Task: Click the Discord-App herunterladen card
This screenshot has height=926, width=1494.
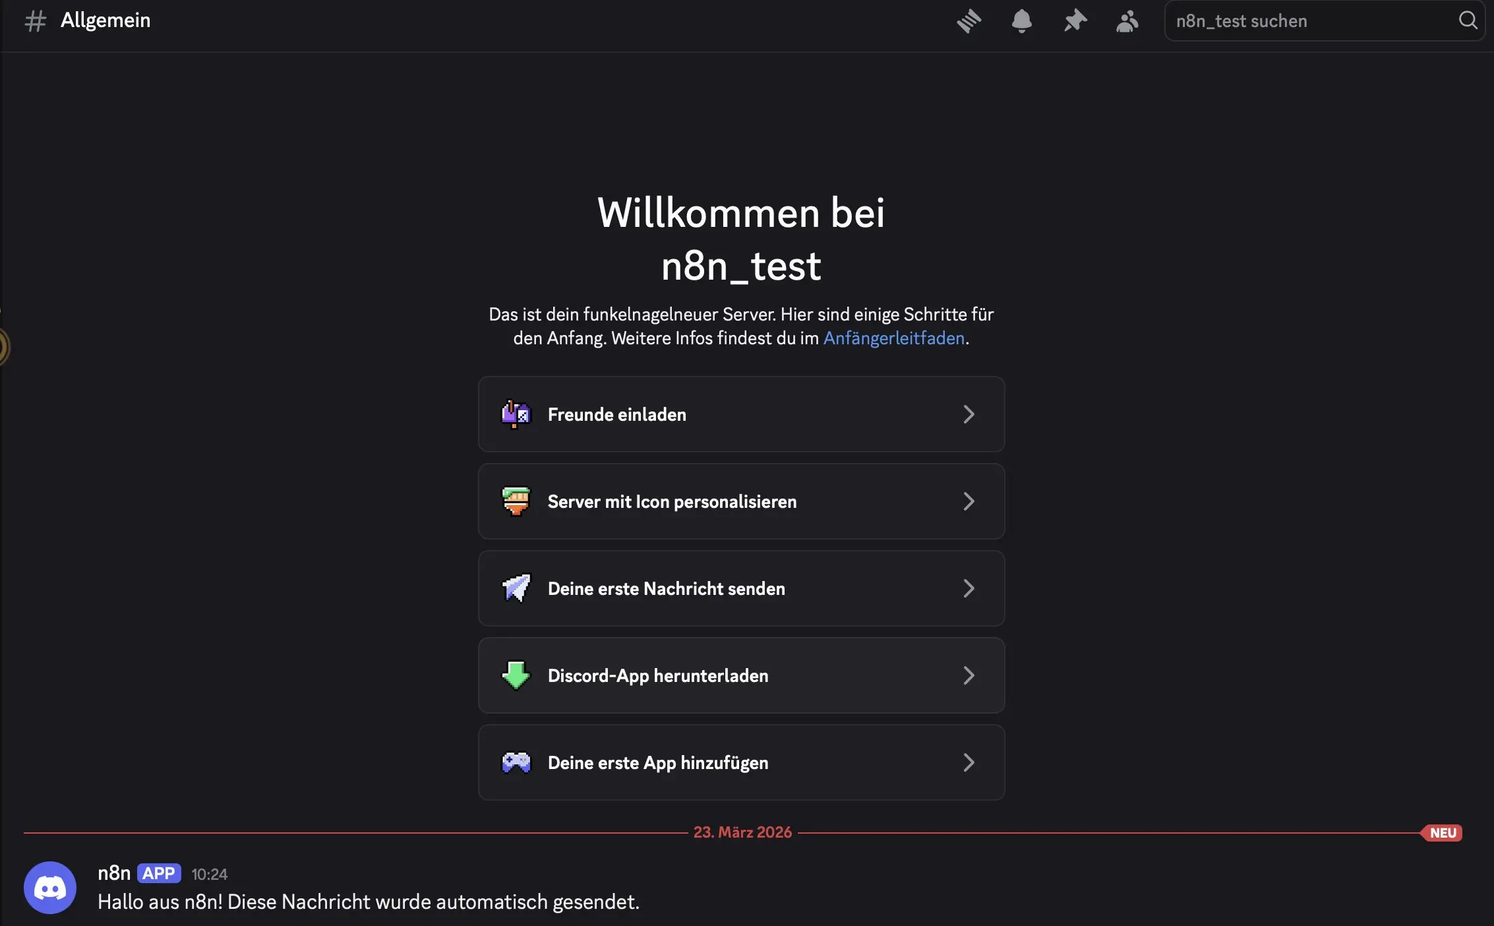Action: pos(741,675)
